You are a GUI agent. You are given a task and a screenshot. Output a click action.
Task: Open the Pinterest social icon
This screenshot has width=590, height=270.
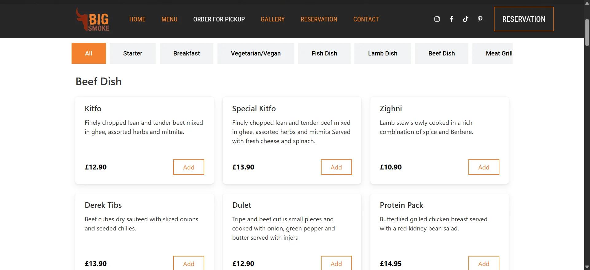480,19
